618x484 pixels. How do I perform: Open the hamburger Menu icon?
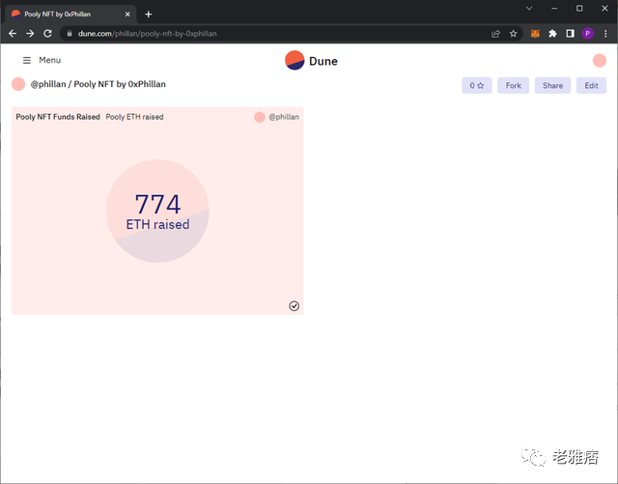click(x=26, y=60)
